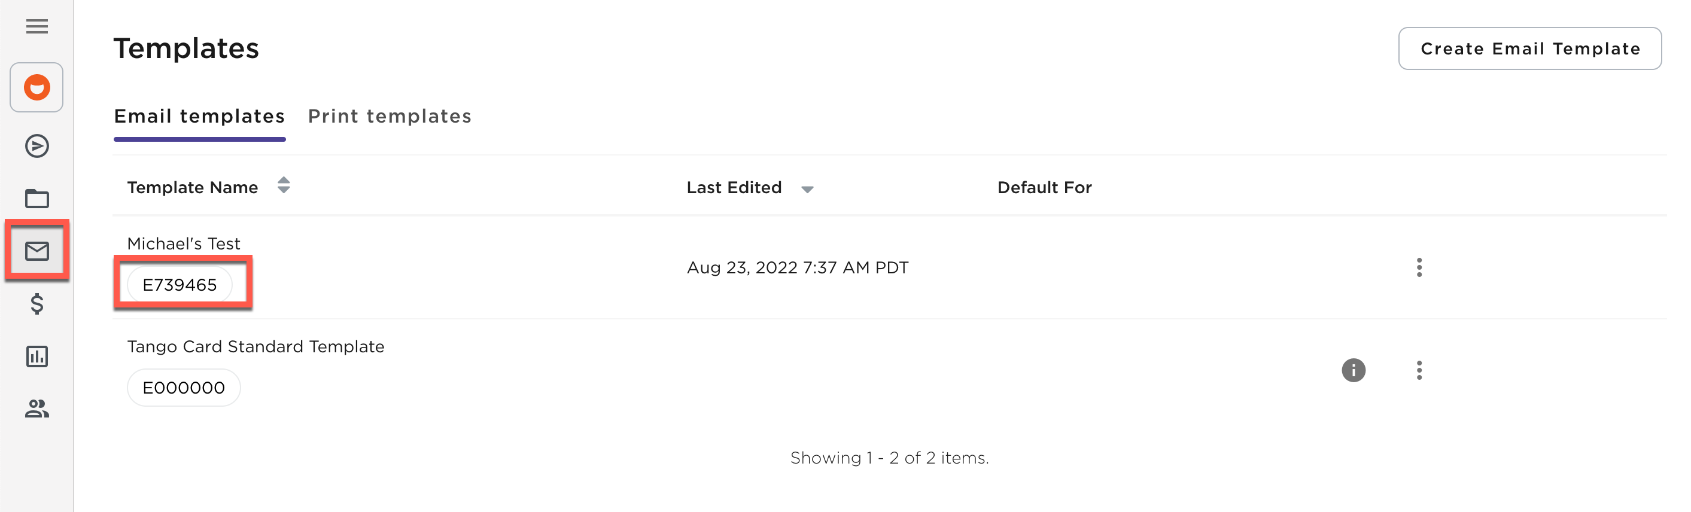This screenshot has height=512, width=1691.
Task: Toggle Last Edited sort arrow
Action: tap(807, 189)
